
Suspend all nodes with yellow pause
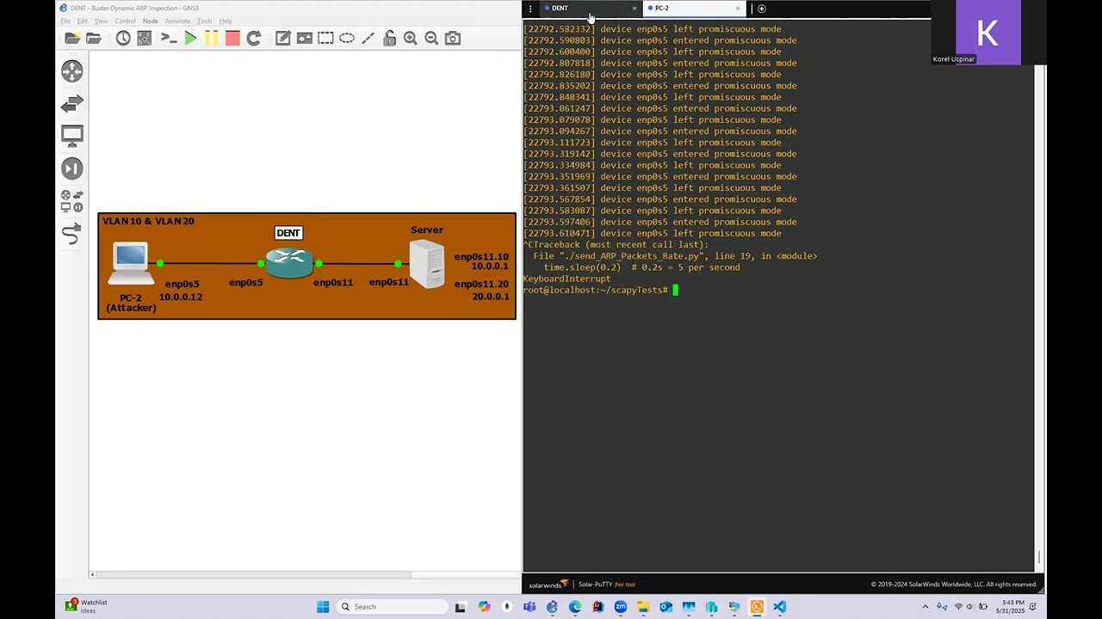[x=211, y=38]
